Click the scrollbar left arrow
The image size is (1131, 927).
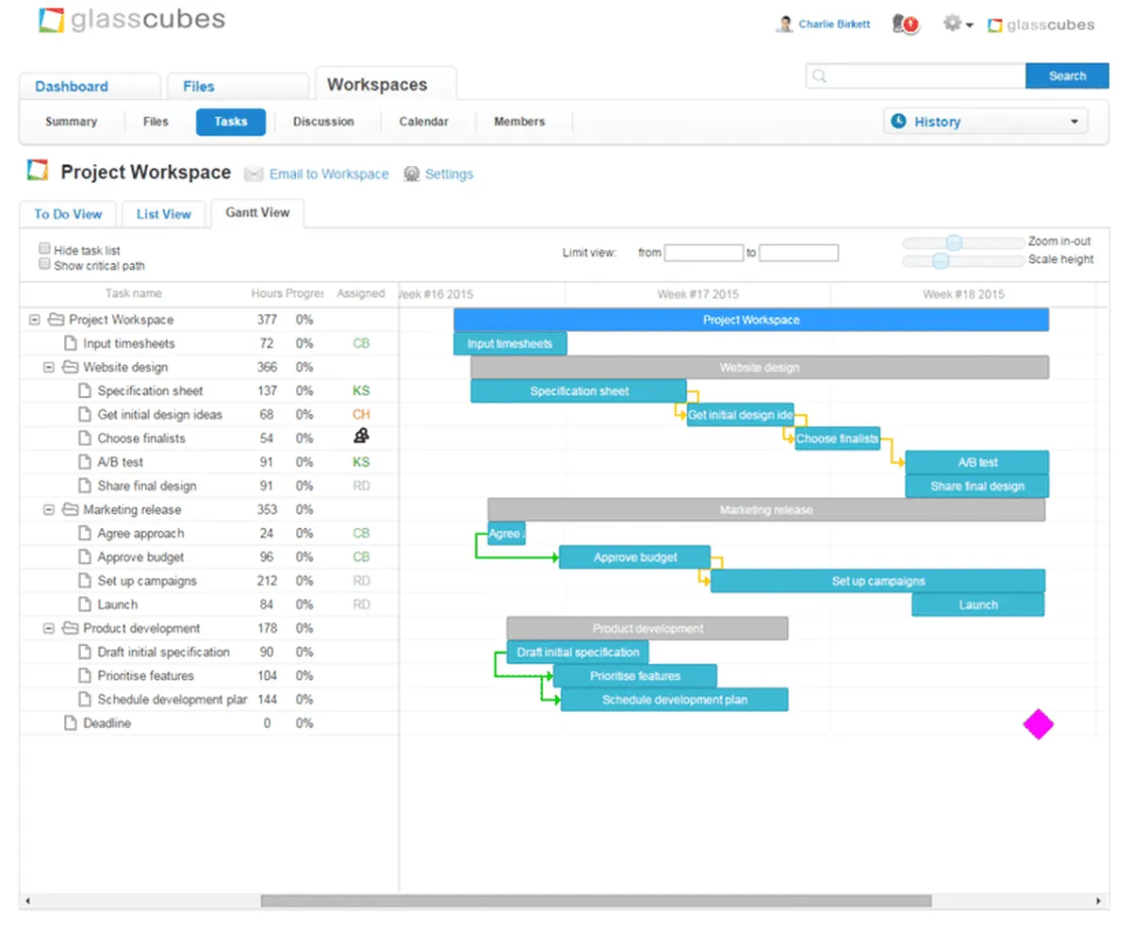[x=26, y=902]
